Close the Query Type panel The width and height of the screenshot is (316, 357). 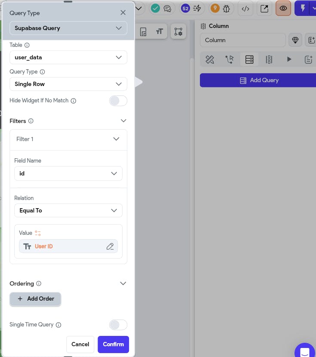[x=123, y=12]
